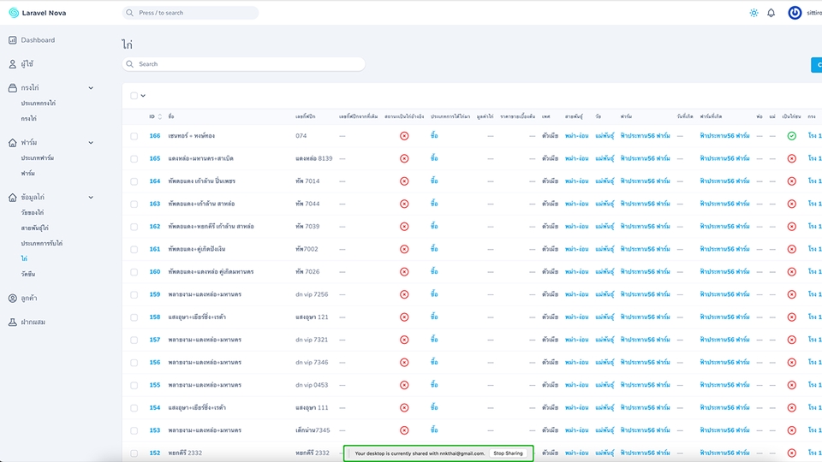Click the Laravel Nova logo
822x462 pixels.
click(x=37, y=13)
